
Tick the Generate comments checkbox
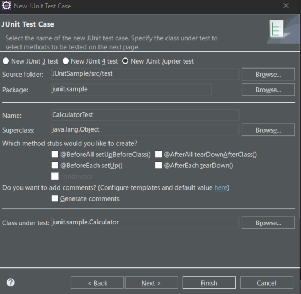[x=55, y=198]
